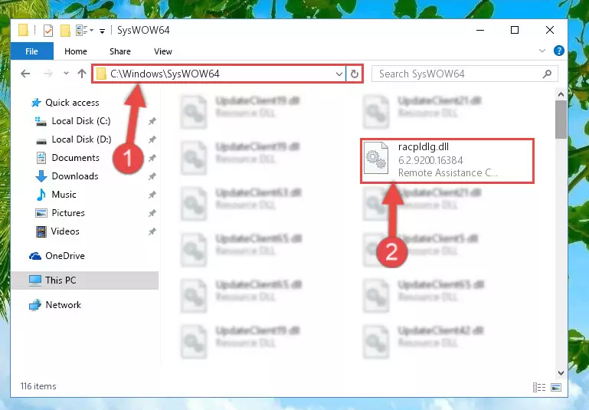Switch to the View ribbon tab
This screenshot has width=589, height=410.
click(x=162, y=51)
